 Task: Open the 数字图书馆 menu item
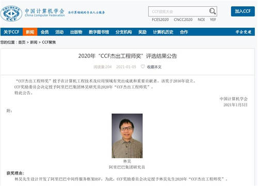pyautogui.click(x=99, y=32)
